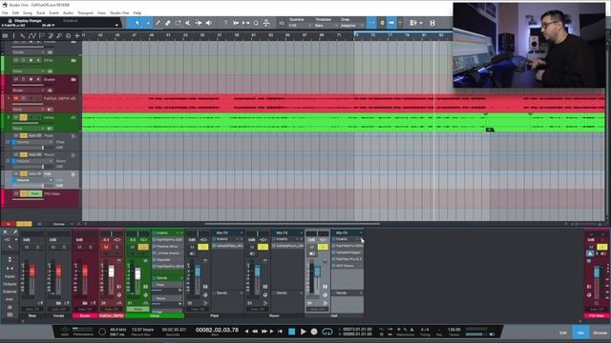611x343 pixels.
Task: Click the folder icon on Buses track
Action: point(74,79)
